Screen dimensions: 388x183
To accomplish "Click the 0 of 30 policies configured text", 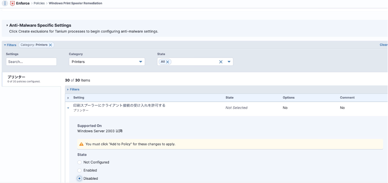I will pyautogui.click(x=24, y=81).
